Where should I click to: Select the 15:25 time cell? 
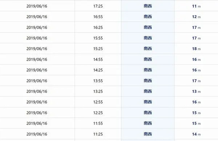point(98,49)
